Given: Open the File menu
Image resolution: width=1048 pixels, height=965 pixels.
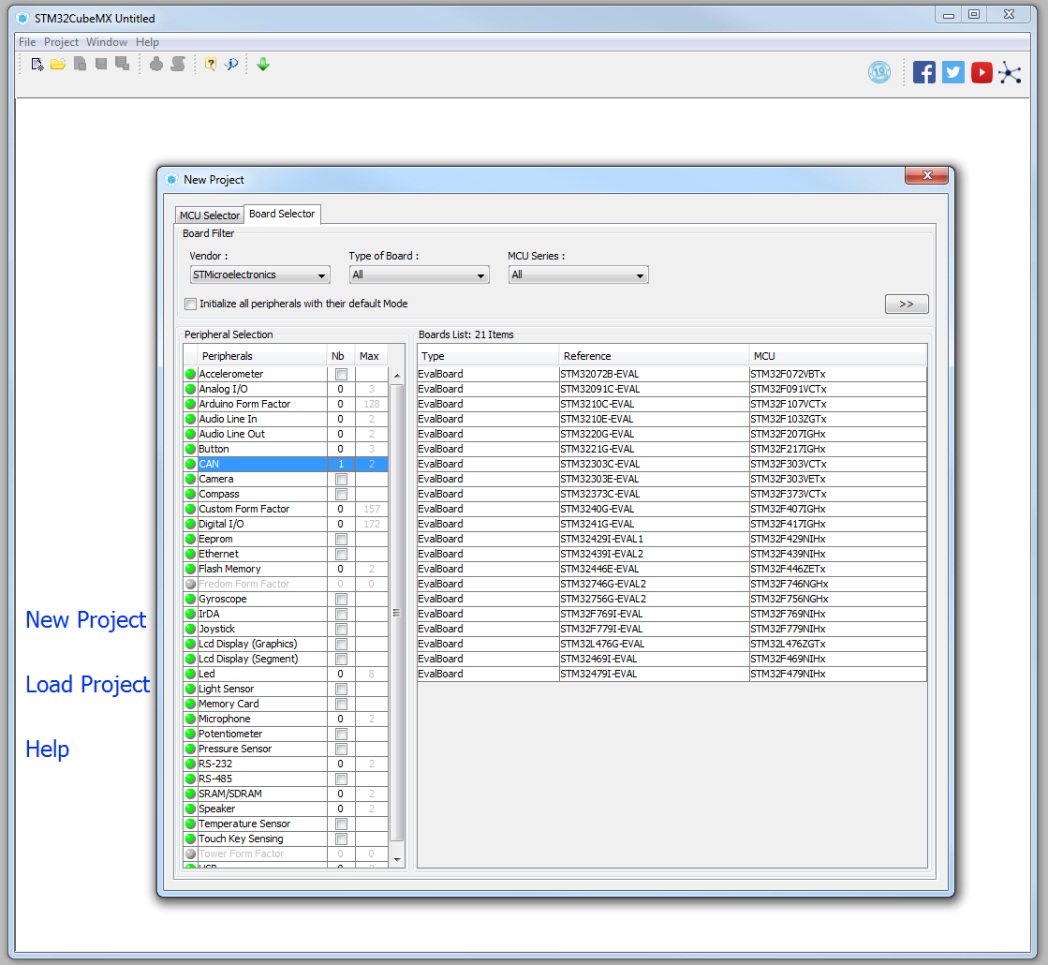Looking at the screenshot, I should pyautogui.click(x=27, y=41).
